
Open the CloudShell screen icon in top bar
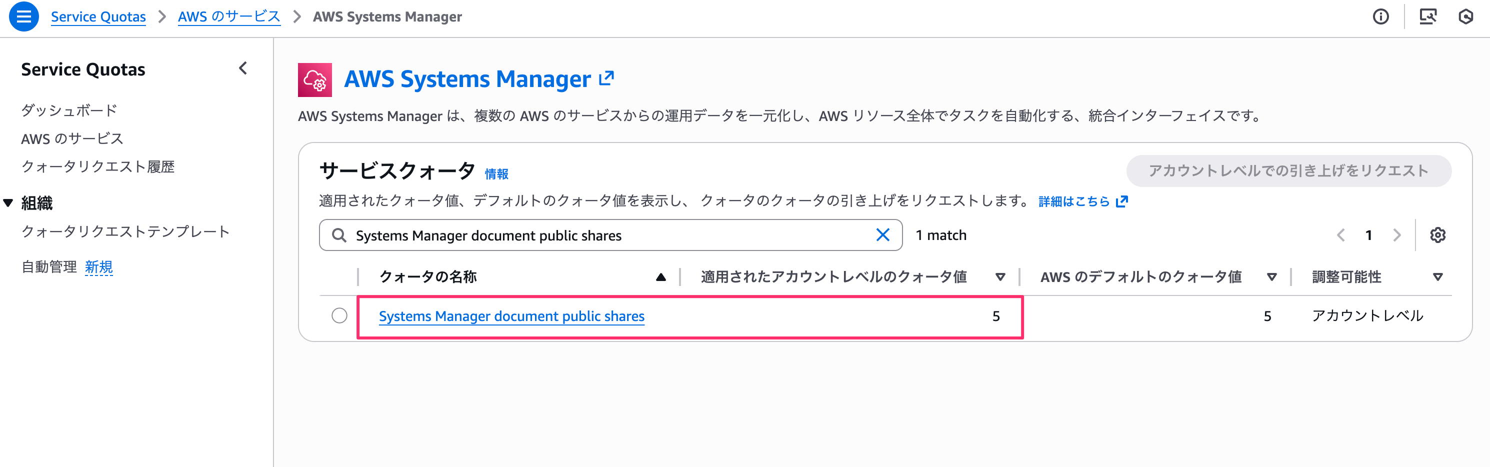[1427, 17]
